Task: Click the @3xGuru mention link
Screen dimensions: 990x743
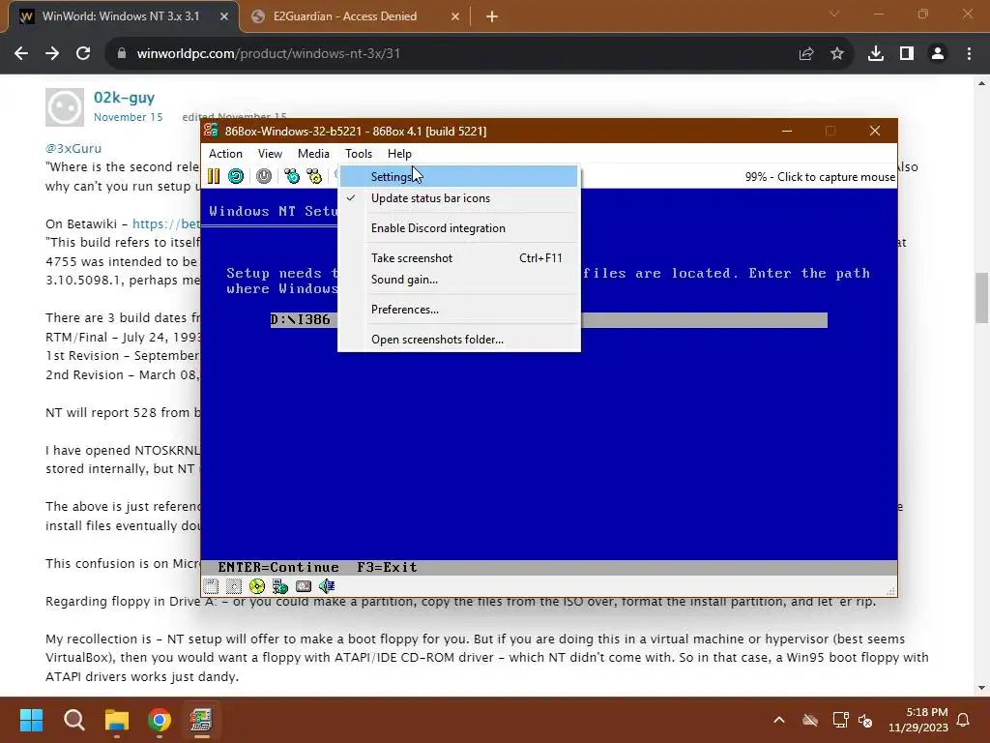Action: click(x=73, y=148)
